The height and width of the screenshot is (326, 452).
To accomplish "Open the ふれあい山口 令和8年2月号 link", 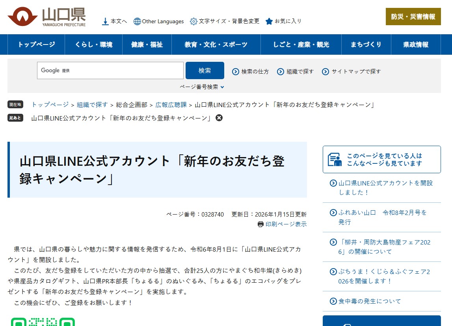I will click(x=382, y=217).
